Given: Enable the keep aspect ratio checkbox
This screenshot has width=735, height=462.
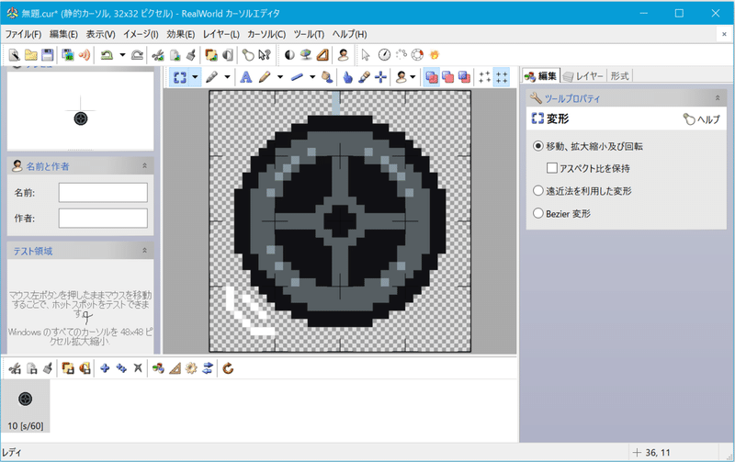Looking at the screenshot, I should pyautogui.click(x=552, y=168).
